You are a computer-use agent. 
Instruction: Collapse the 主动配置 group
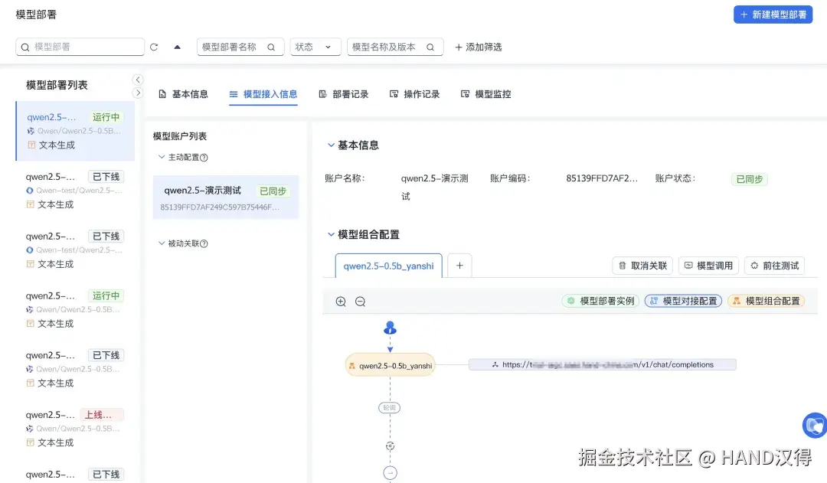pos(162,157)
